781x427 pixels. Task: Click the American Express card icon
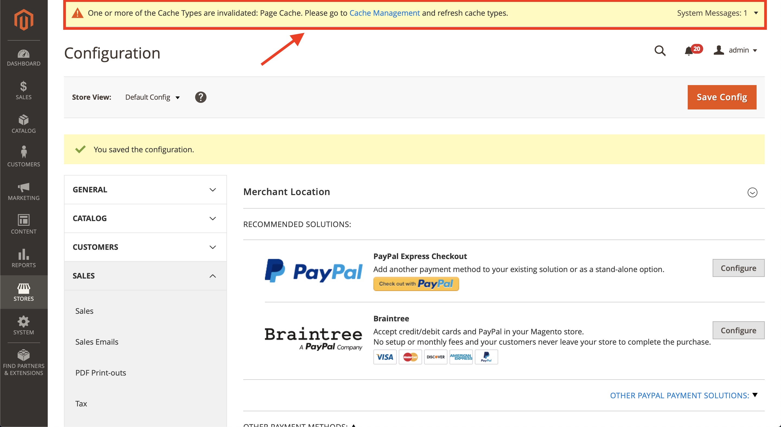[461, 357]
